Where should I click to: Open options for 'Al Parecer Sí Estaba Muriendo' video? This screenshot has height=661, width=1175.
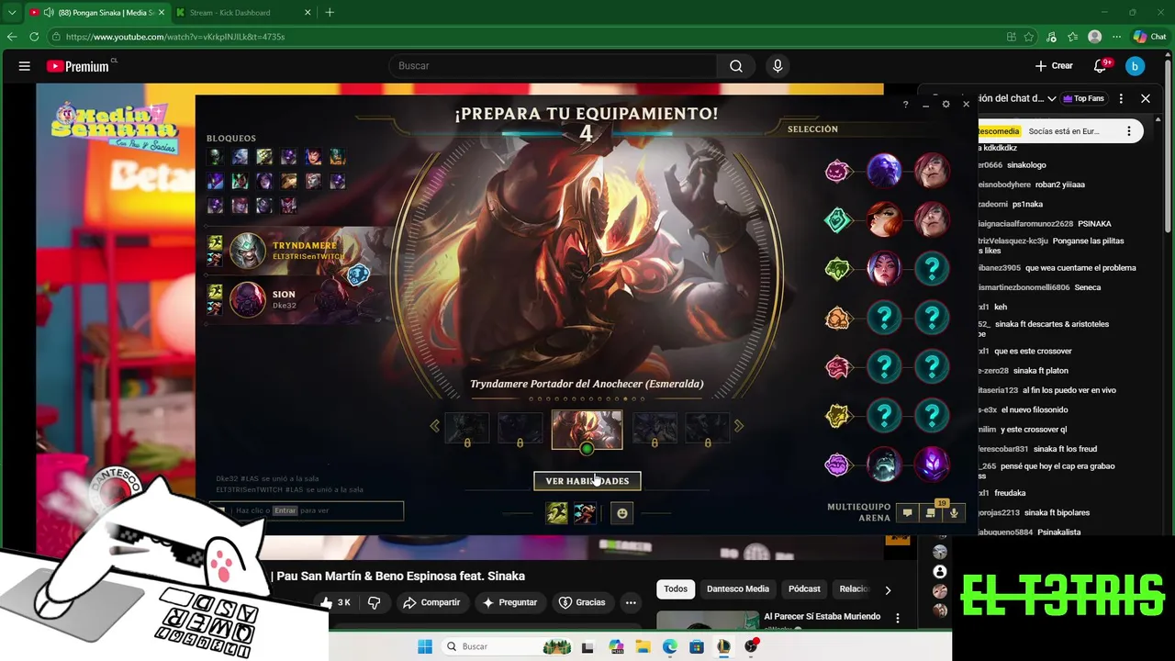coord(898,618)
